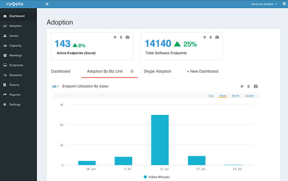Switch the chart interval to Day

pos(211,96)
